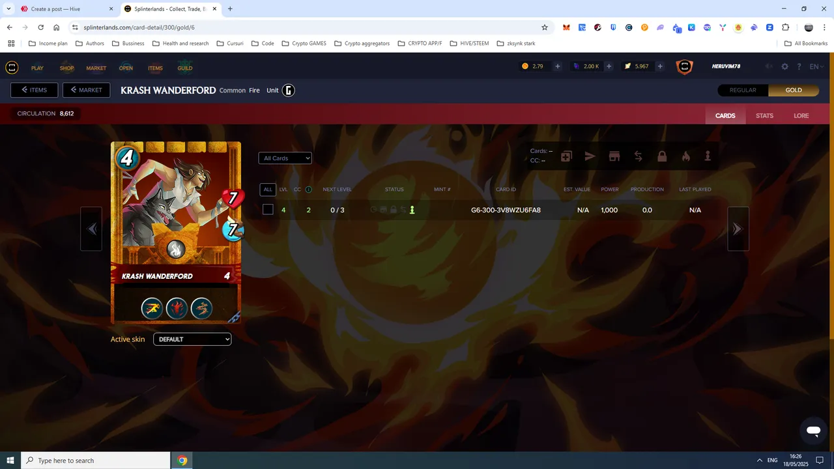This screenshot has width=834, height=469.
Task: Click green pawn status icon in card row
Action: [x=412, y=210]
